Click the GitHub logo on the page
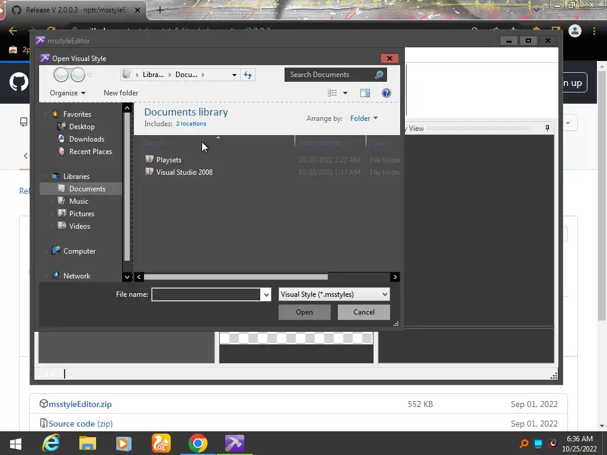 point(18,82)
